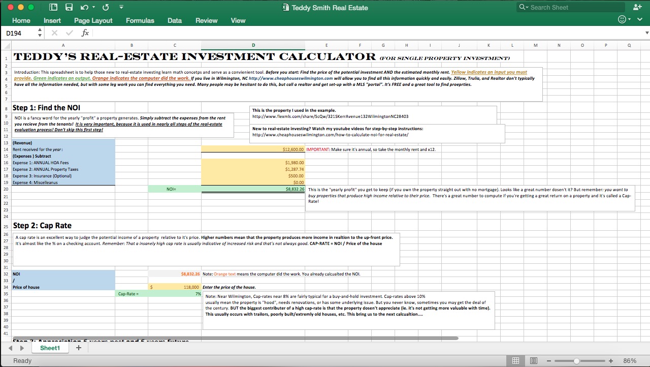This screenshot has width=650, height=367.
Task: Click the Save icon in title bar
Action: [69, 7]
